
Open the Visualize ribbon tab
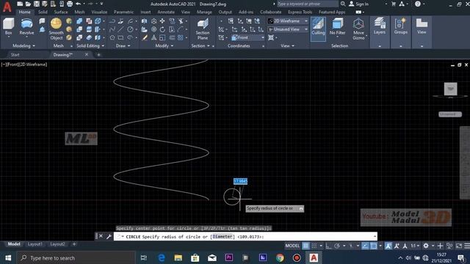(x=99, y=12)
